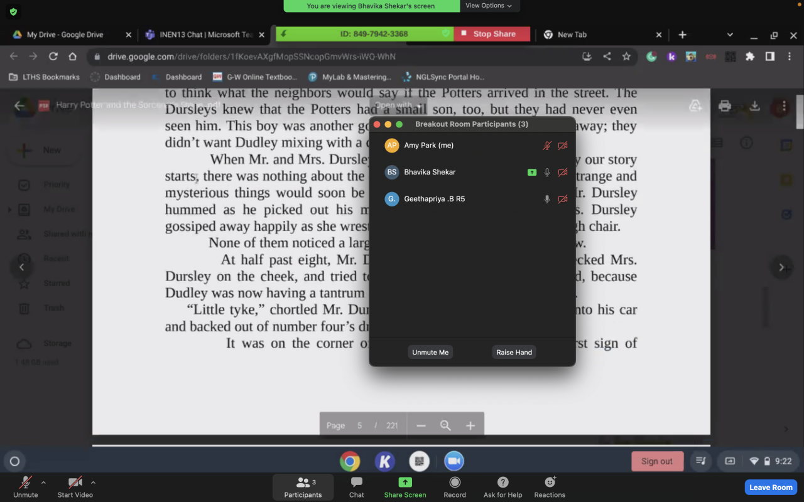Open the Reactions menu
This screenshot has width=804, height=502.
tap(550, 487)
